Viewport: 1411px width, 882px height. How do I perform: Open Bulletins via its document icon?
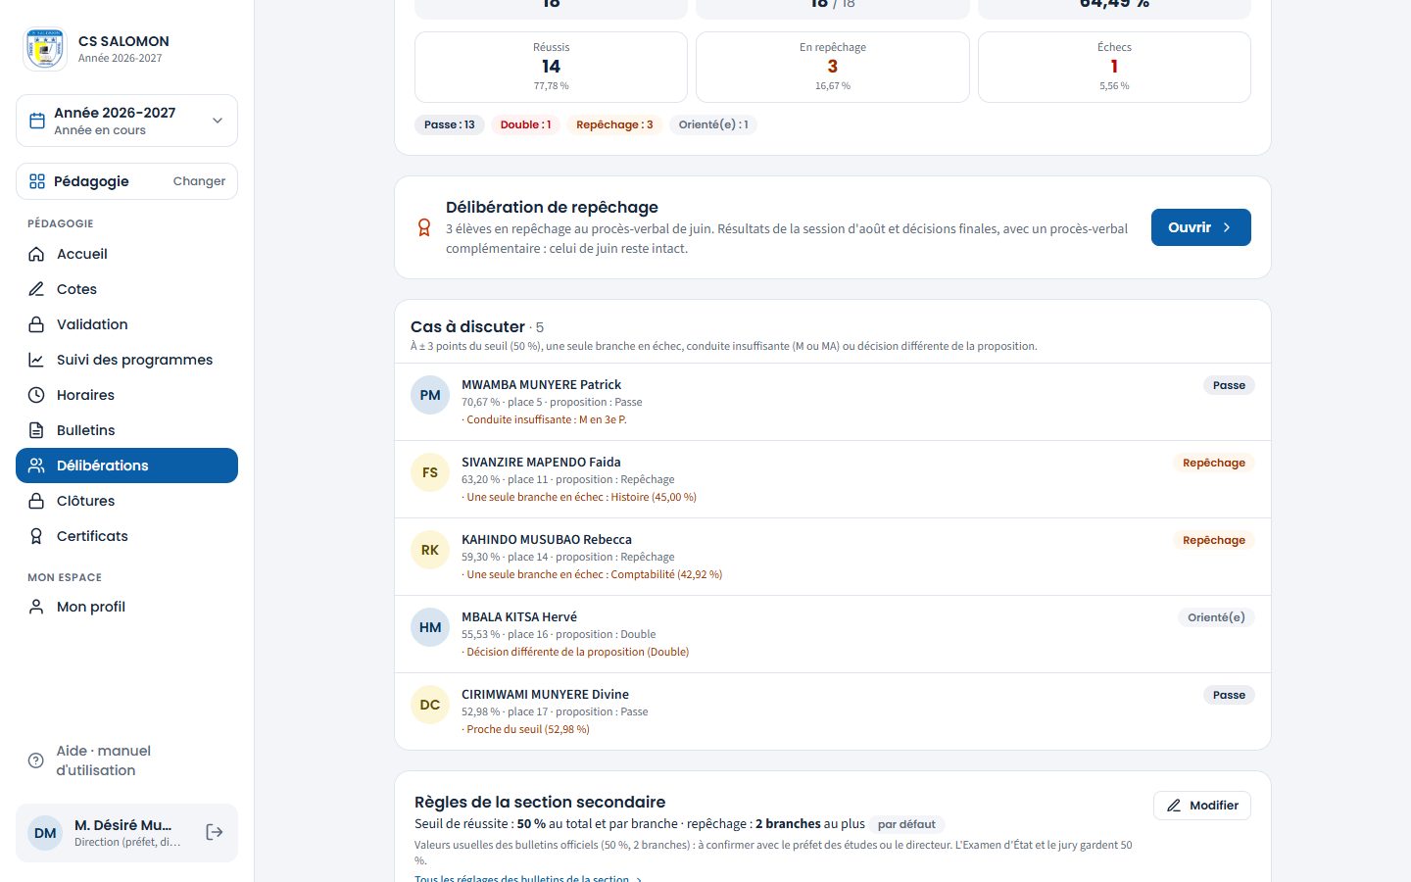[36, 430]
